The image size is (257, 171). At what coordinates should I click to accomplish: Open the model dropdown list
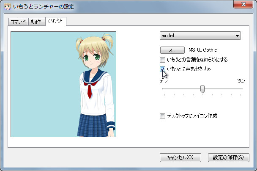[200, 36]
